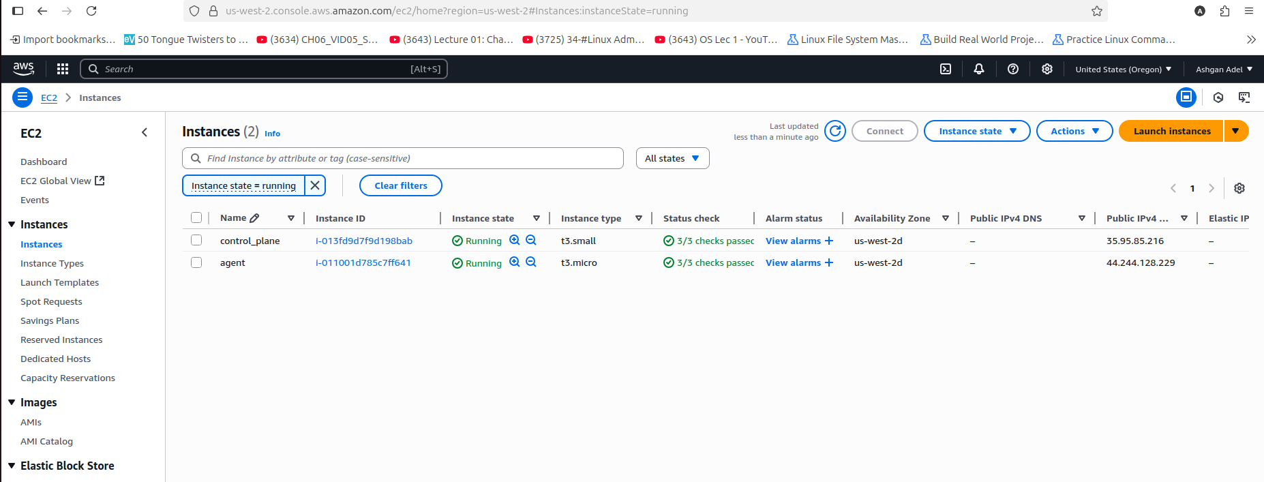Viewport: 1264px width, 482px height.
Task: Open the screen monitor icon at top right
Action: 1244,97
